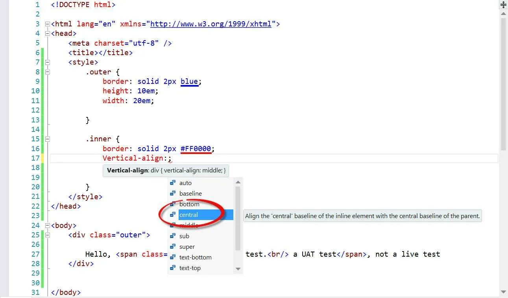
Task: Click the #FF0000 color value
Action: (x=196, y=149)
